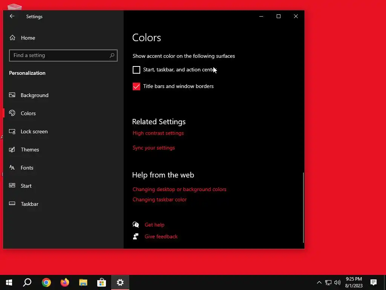Open Microsoft Store from taskbar
Screen dimensions: 386x290
101,282
